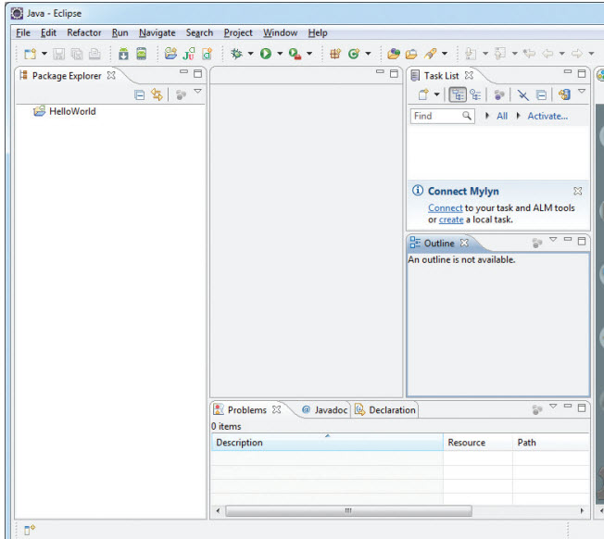Click the Find field in Task List
Viewport: 604px width, 539px height.
(442, 116)
